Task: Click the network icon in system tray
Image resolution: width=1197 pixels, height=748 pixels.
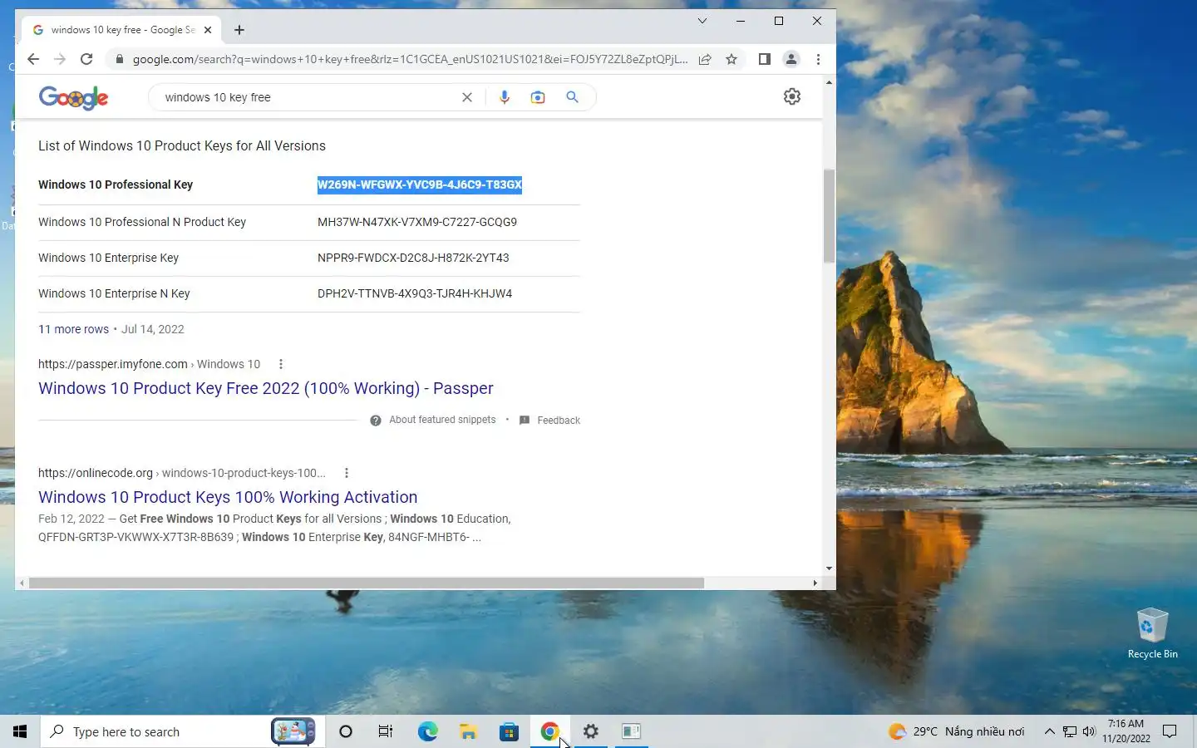Action: pyautogui.click(x=1070, y=731)
